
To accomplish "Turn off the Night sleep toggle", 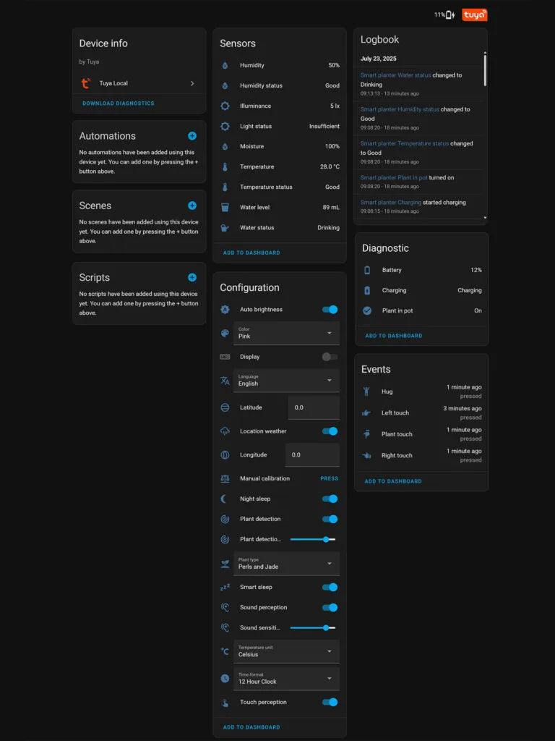I will point(330,499).
